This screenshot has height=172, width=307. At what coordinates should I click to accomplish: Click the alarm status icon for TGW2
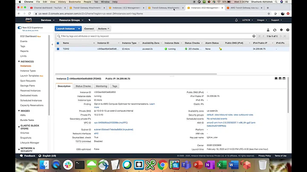pos(220,49)
